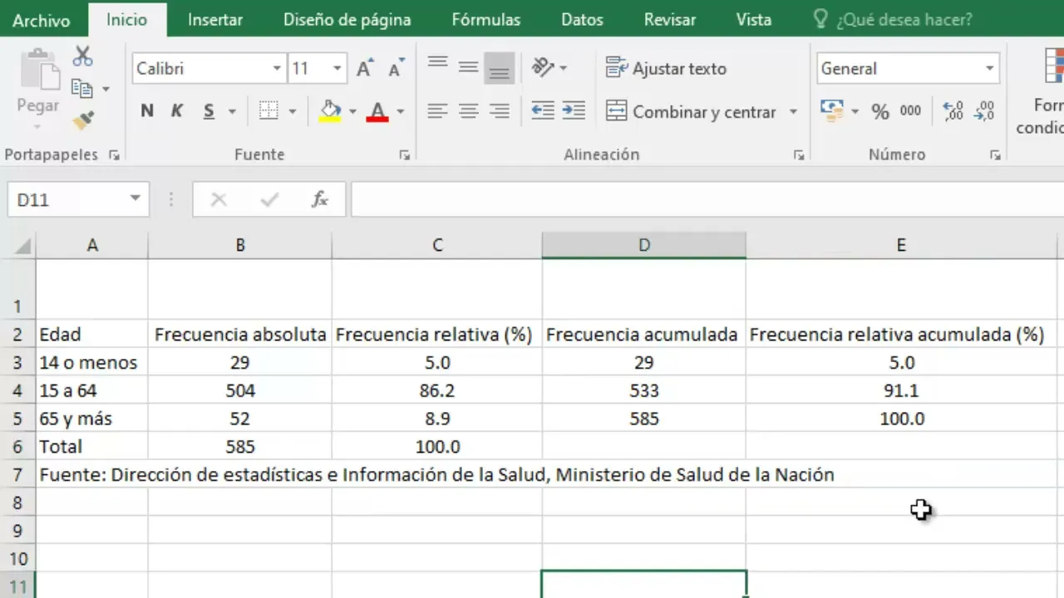This screenshot has height=598, width=1064.
Task: Decrease font size with small A icon
Action: (x=396, y=69)
